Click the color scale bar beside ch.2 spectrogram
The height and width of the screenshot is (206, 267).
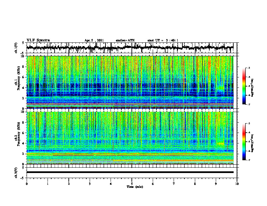pyautogui.click(x=244, y=142)
